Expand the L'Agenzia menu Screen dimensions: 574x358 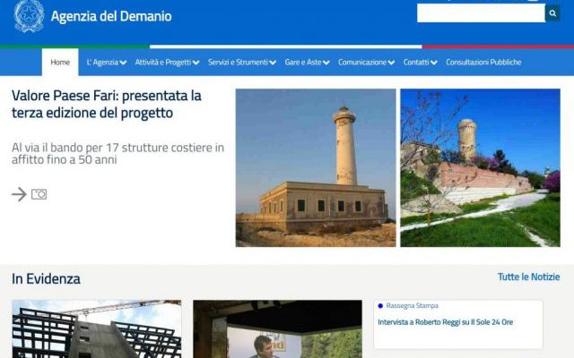(x=107, y=62)
